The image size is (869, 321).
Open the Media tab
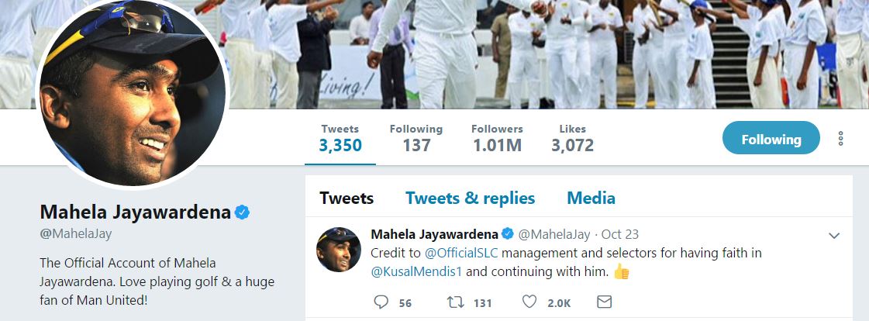(591, 198)
